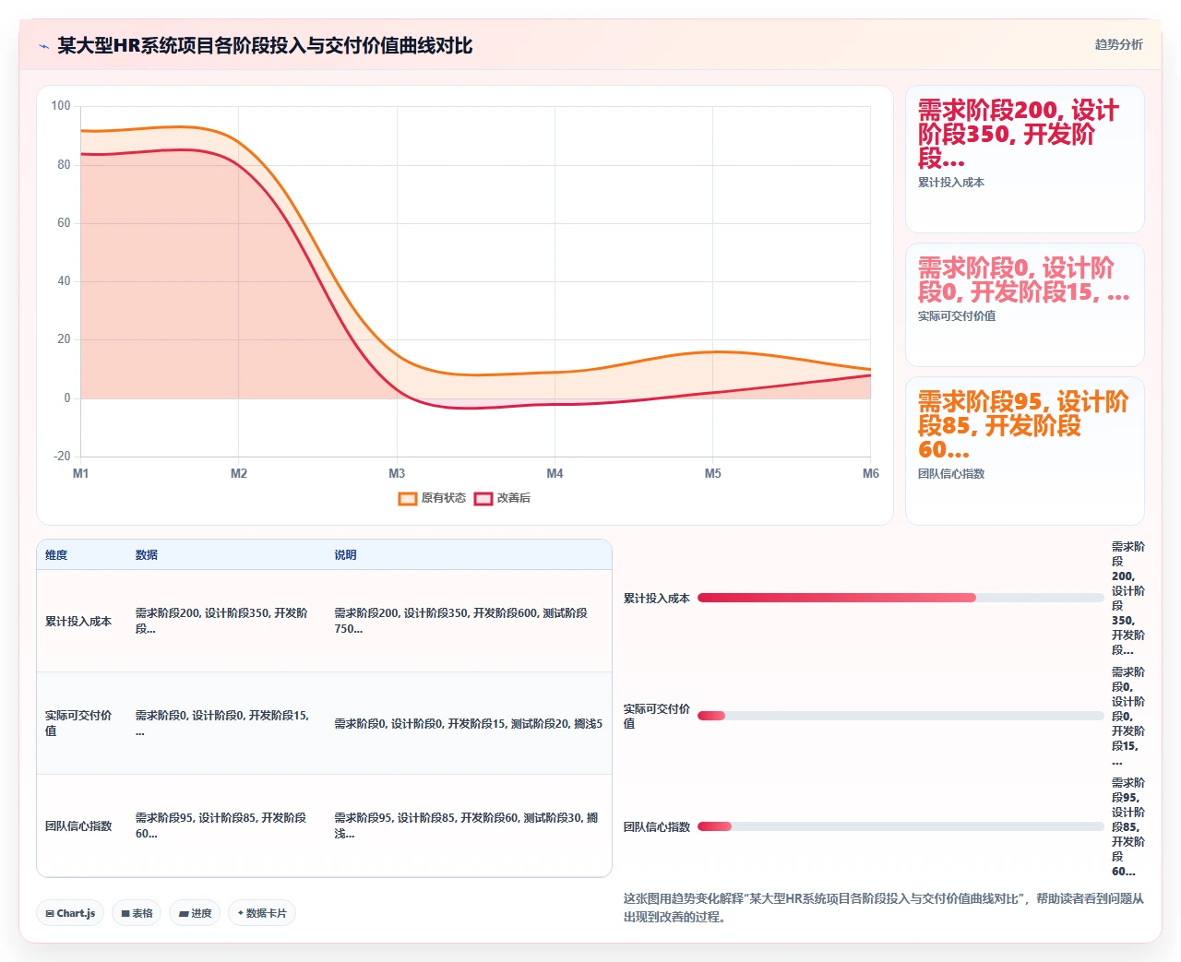The width and height of the screenshot is (1181, 962).
Task: Select the 团队信心指数 progress bar
Action: (x=901, y=826)
